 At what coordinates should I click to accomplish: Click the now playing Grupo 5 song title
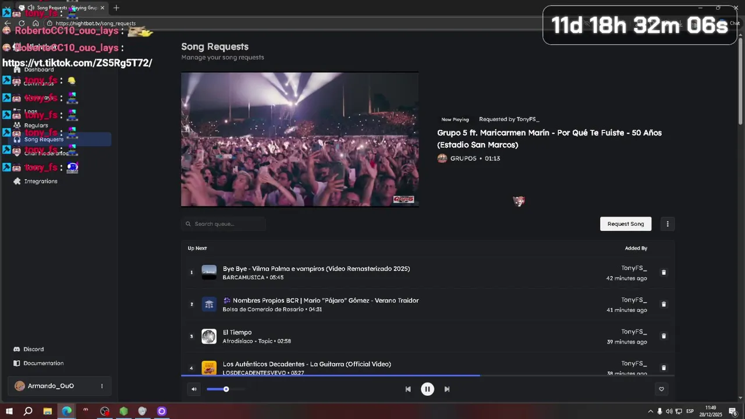click(x=549, y=139)
